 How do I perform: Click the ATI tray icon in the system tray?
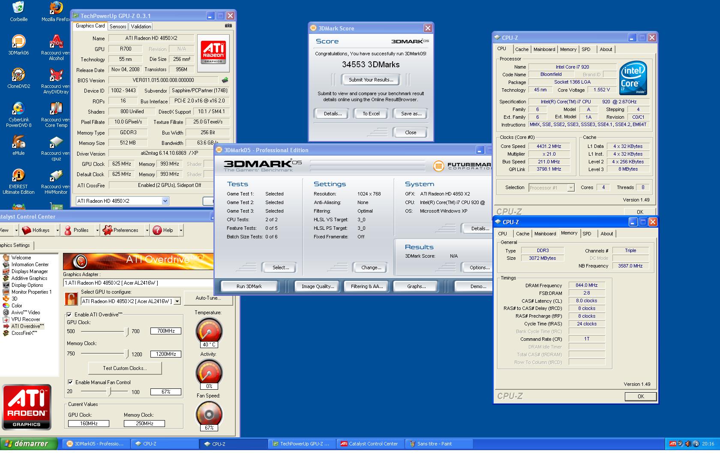[x=673, y=444]
